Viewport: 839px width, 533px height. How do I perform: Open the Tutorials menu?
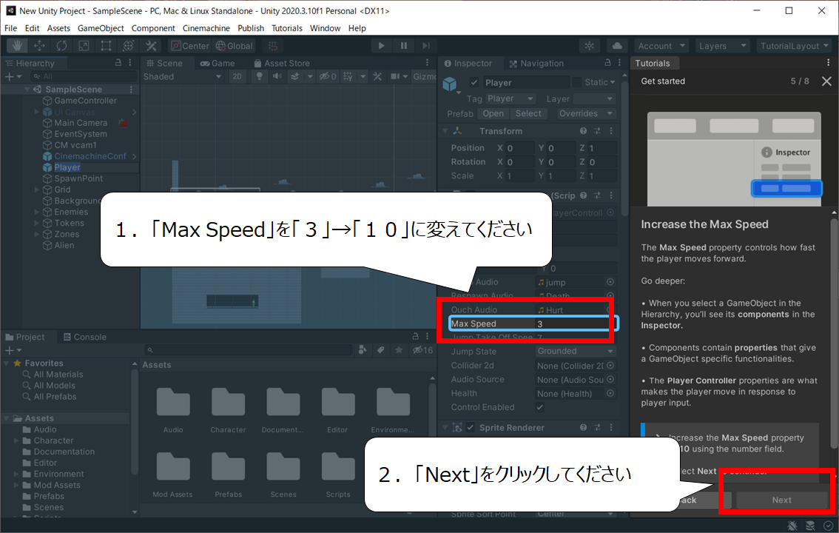point(287,28)
